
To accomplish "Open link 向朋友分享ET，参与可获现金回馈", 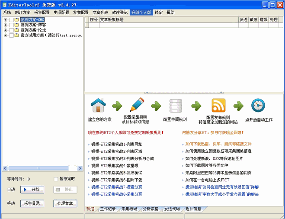I will 213,132.
